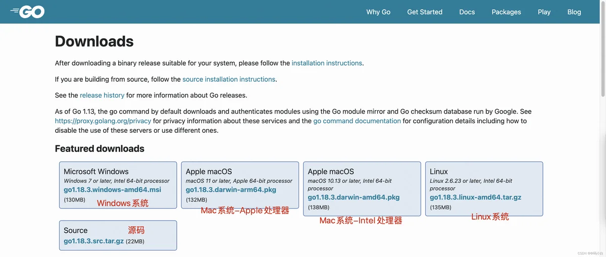Viewport: 606px width, 257px height.
Task: Go to the Docs section
Action: pos(467,12)
